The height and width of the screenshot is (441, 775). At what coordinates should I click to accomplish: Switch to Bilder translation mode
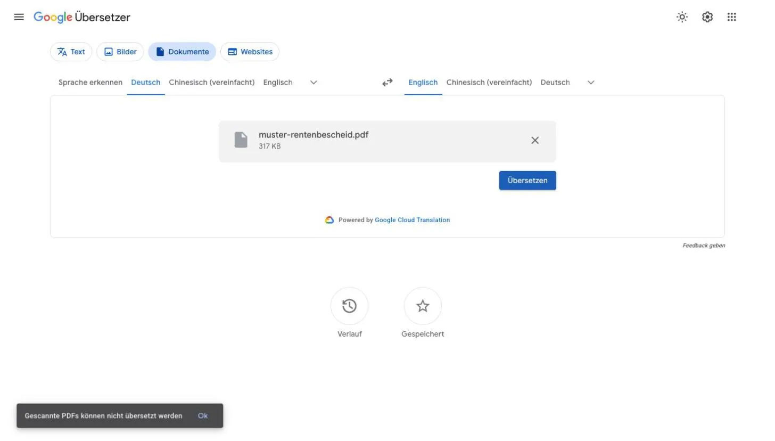[x=120, y=52]
